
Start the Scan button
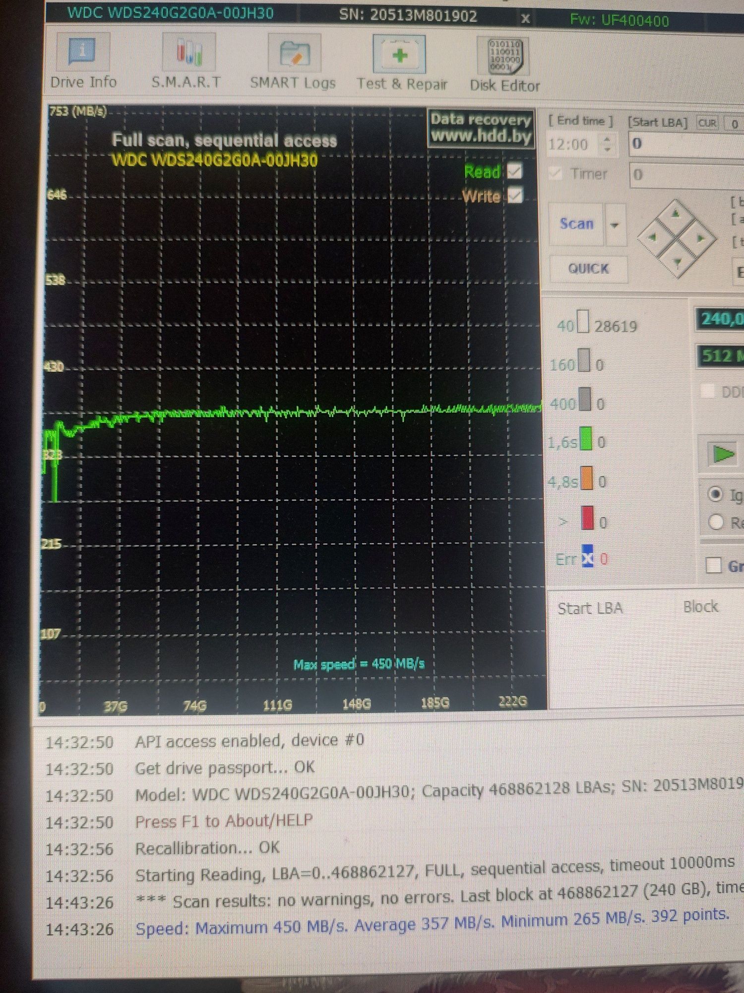(x=576, y=224)
